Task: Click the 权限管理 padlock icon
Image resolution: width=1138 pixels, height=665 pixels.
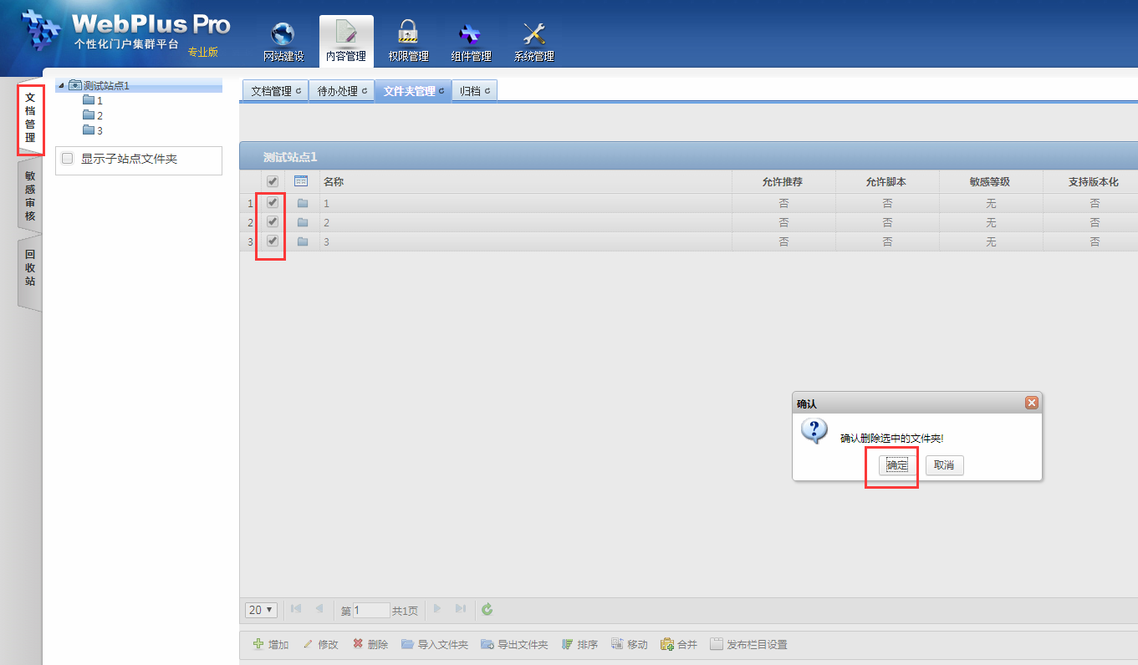Action: click(408, 33)
